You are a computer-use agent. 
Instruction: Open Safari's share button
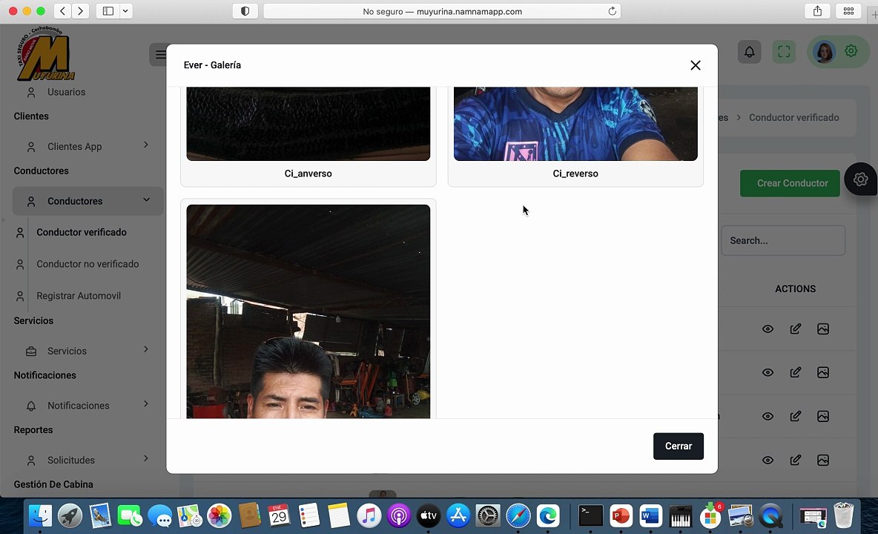click(817, 10)
